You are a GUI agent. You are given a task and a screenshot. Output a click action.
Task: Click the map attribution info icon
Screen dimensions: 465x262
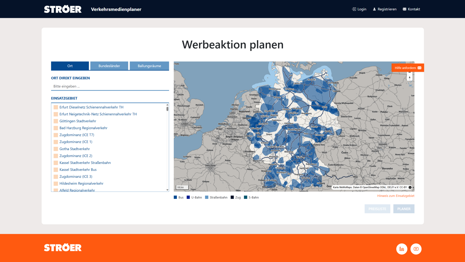click(x=410, y=187)
